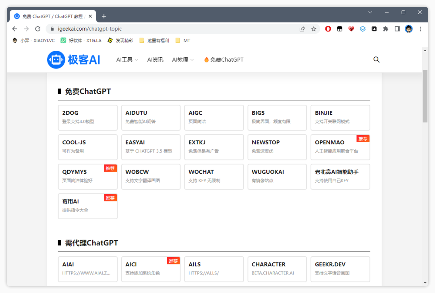Viewport: 435px width, 293px height.
Task: Open the AI工具 dropdown menu
Action: [126, 59]
